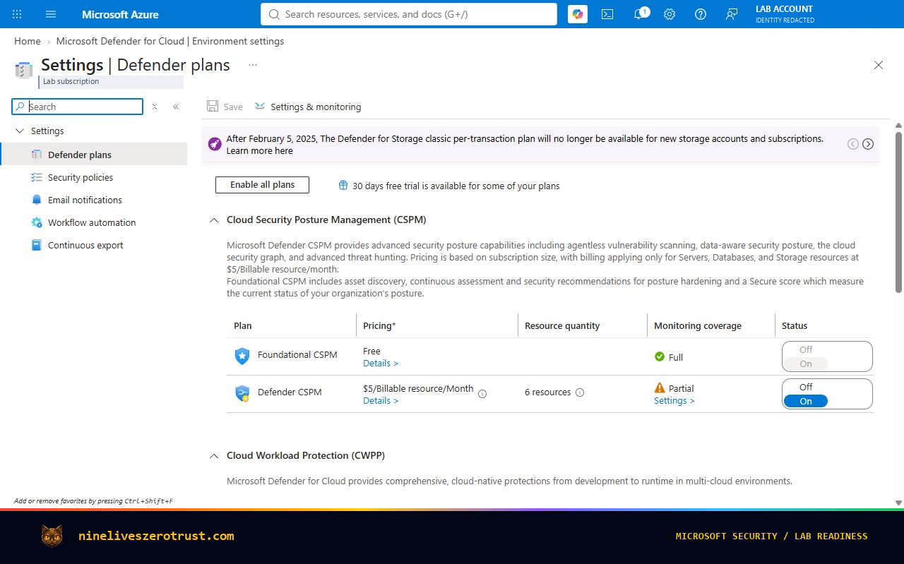Open Email notifications menu item
The image size is (904, 564).
coord(94,200)
